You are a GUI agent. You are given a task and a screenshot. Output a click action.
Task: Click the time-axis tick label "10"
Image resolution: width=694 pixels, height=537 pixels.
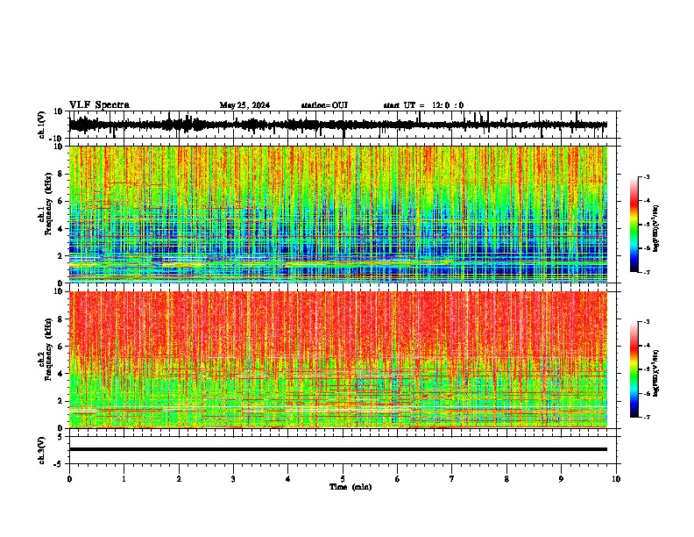pyautogui.click(x=616, y=479)
